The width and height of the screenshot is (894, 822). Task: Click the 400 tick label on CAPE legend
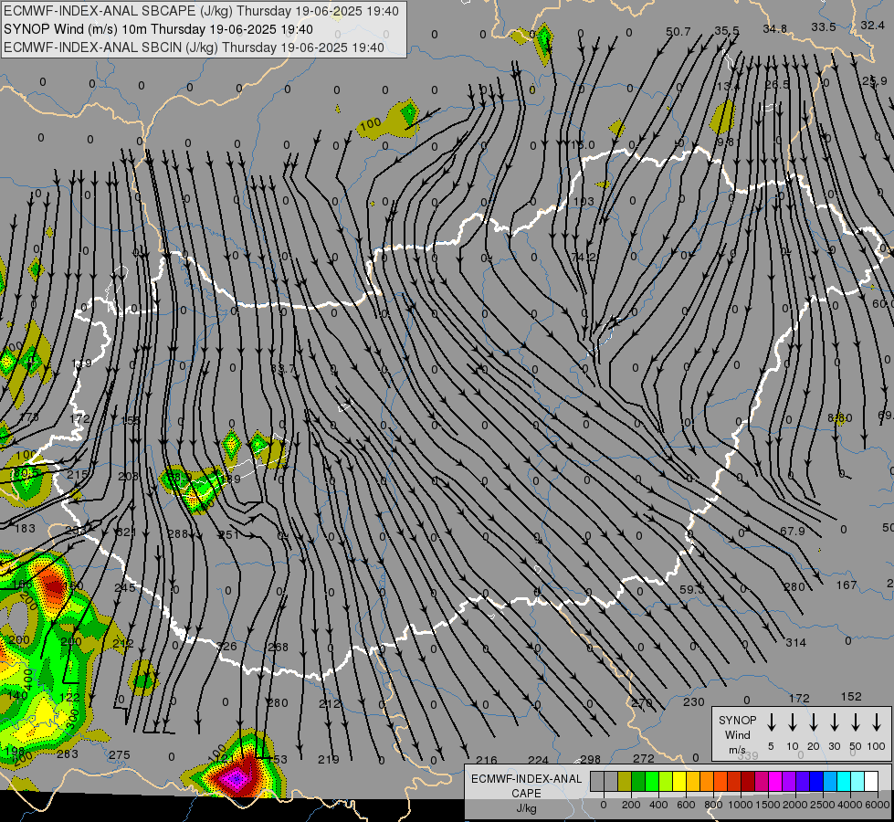658,805
